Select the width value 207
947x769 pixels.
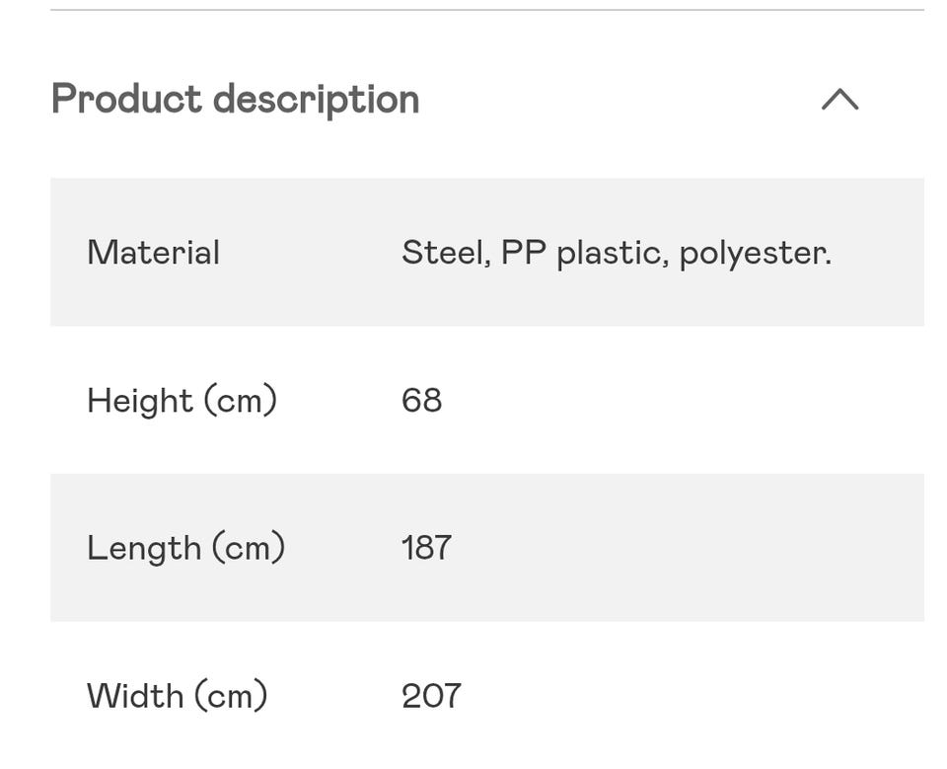point(431,696)
